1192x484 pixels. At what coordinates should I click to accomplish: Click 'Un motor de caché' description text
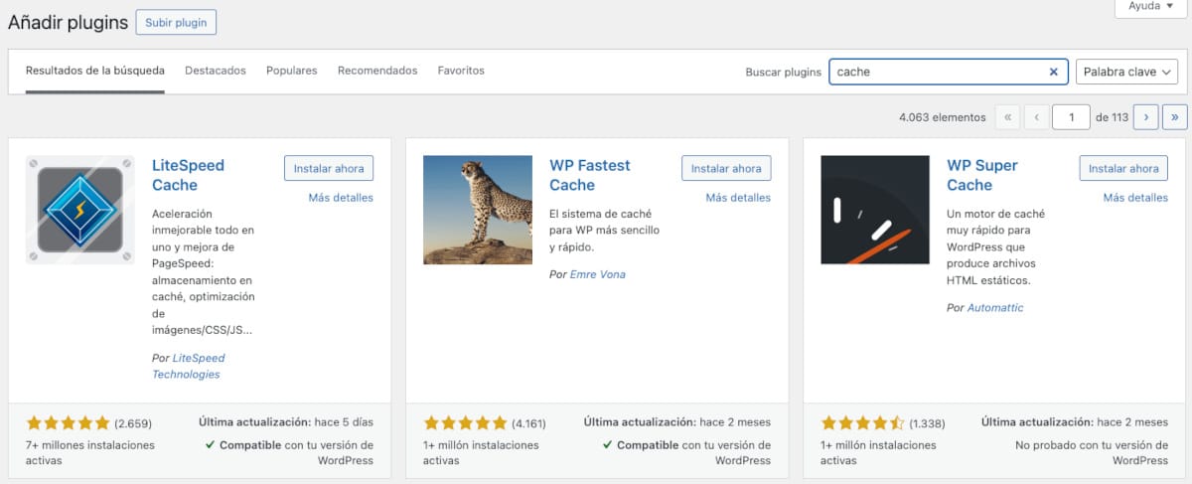coord(996,246)
